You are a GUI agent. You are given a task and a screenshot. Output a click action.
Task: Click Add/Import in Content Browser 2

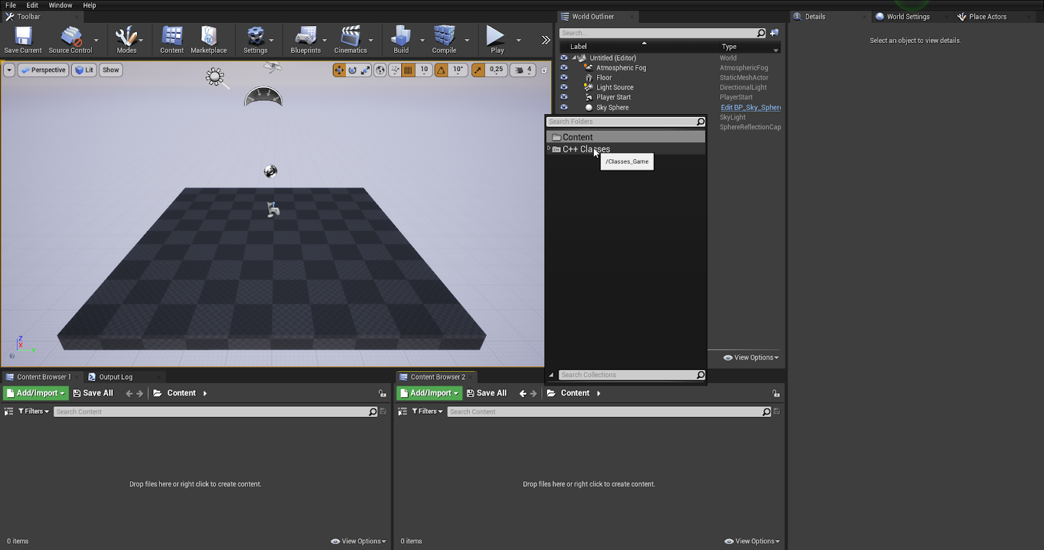click(429, 393)
